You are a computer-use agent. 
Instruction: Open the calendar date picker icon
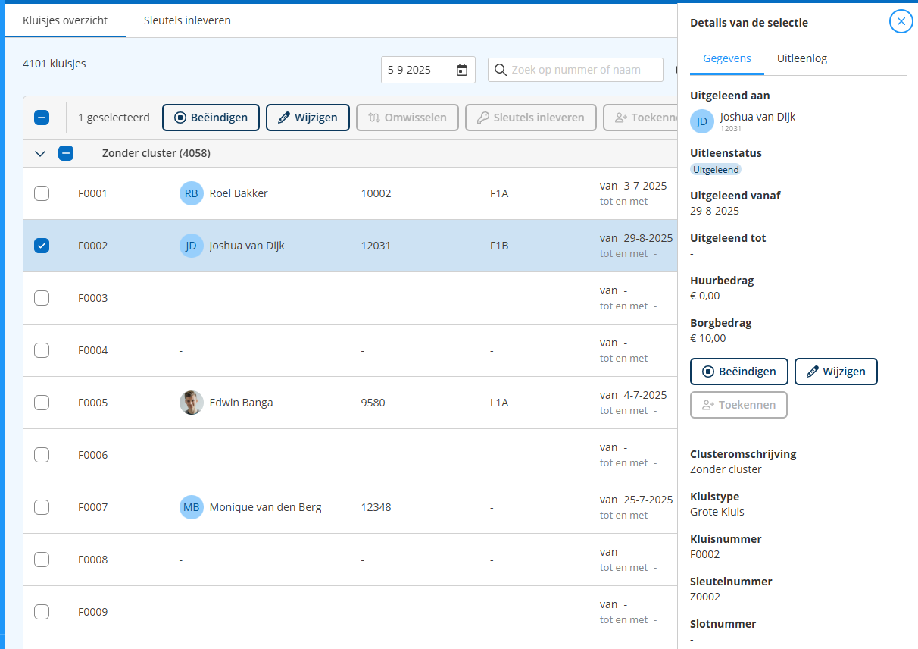[462, 70]
